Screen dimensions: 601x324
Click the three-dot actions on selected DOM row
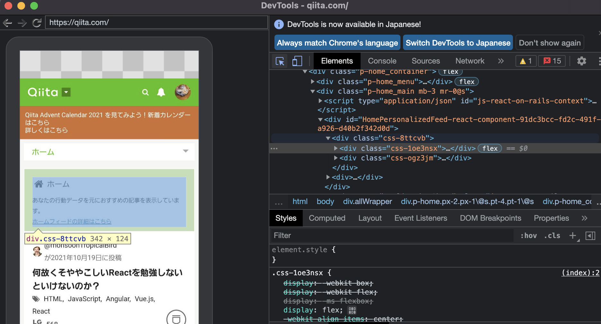click(274, 149)
